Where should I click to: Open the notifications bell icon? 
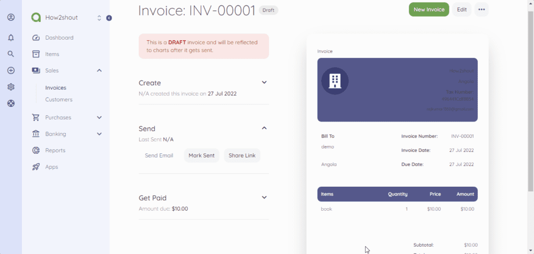tap(11, 38)
